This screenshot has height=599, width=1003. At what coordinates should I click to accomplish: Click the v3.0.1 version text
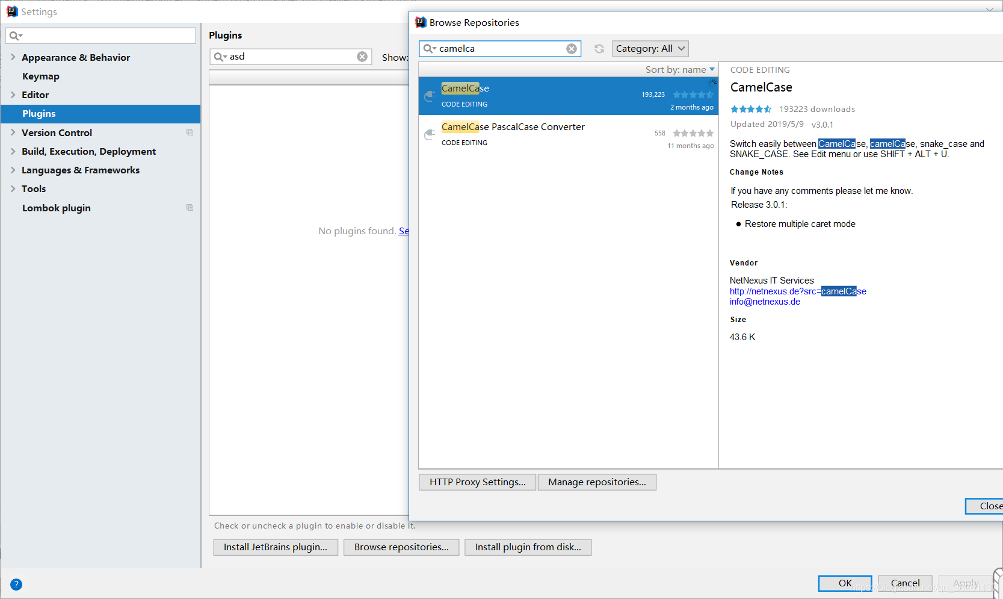[822, 125]
